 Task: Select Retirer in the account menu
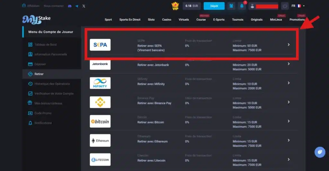point(39,74)
